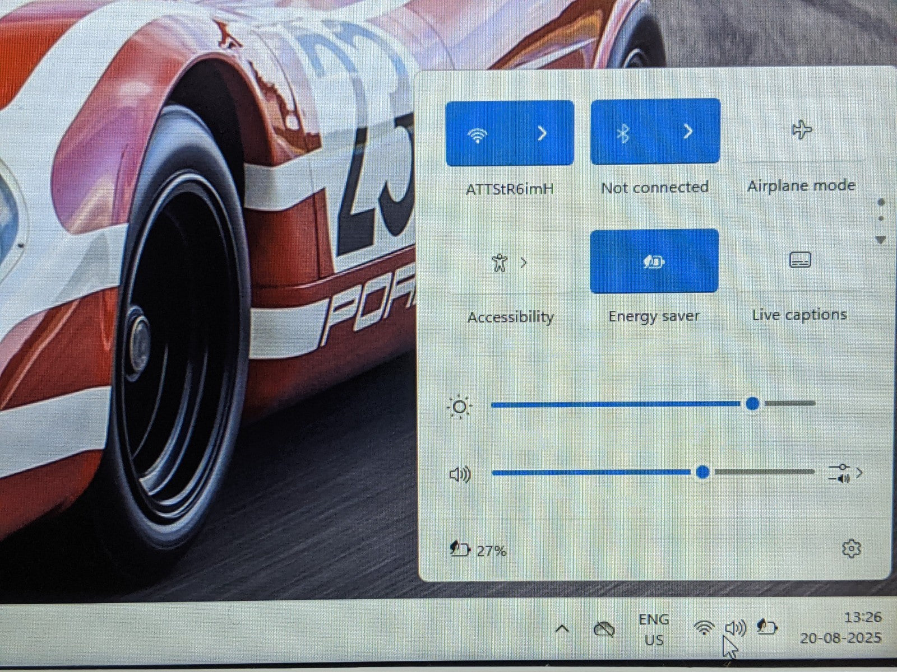Click the brightness slider handle
Image resolution: width=897 pixels, height=672 pixels.
pos(753,403)
